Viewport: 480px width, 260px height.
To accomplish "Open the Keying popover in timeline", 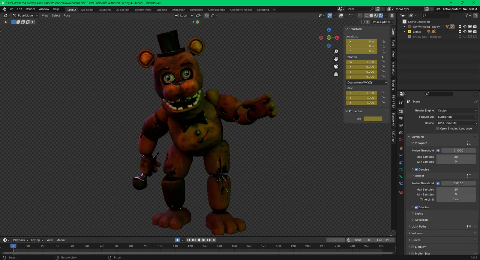I will click(37, 240).
